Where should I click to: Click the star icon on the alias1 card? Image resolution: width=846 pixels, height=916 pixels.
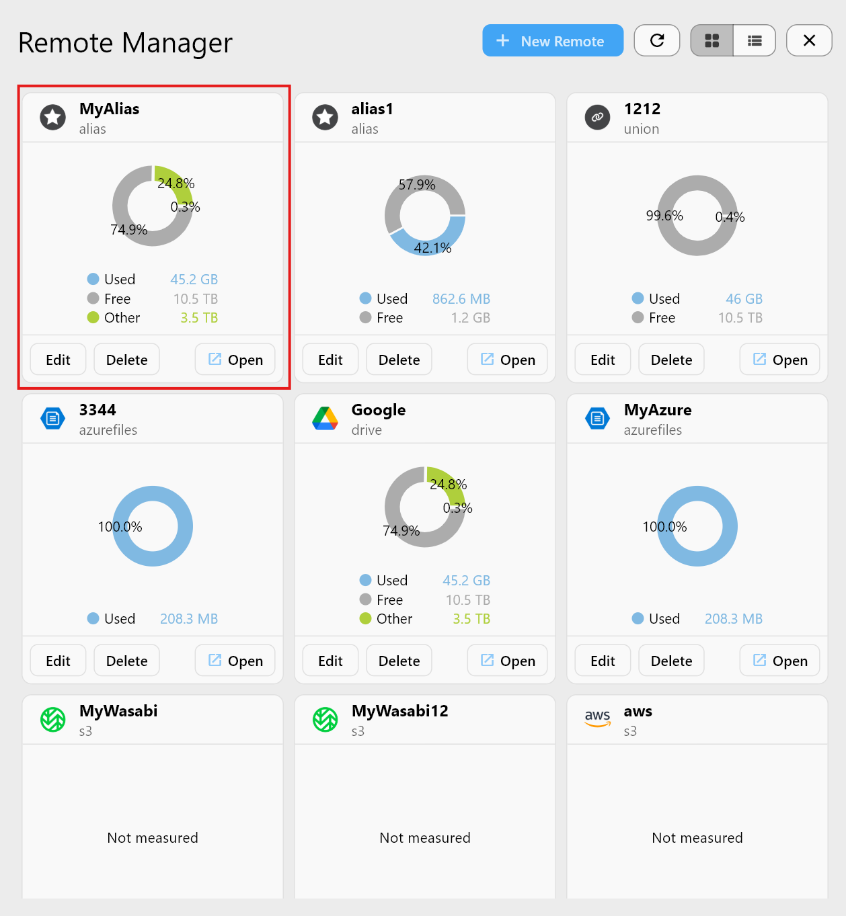pyautogui.click(x=325, y=117)
